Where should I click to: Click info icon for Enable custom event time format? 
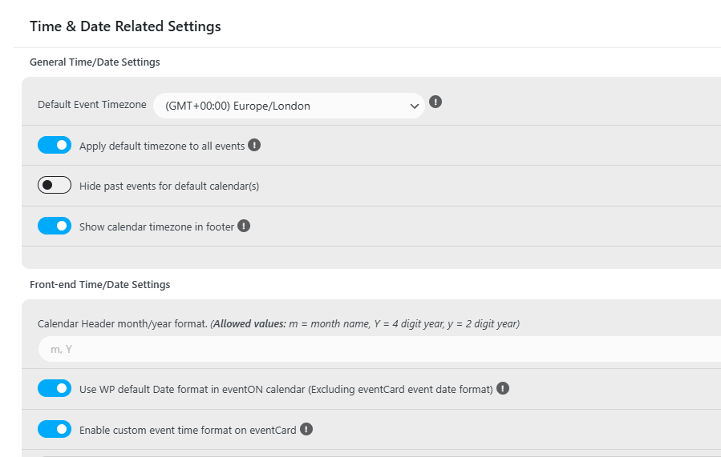306,429
